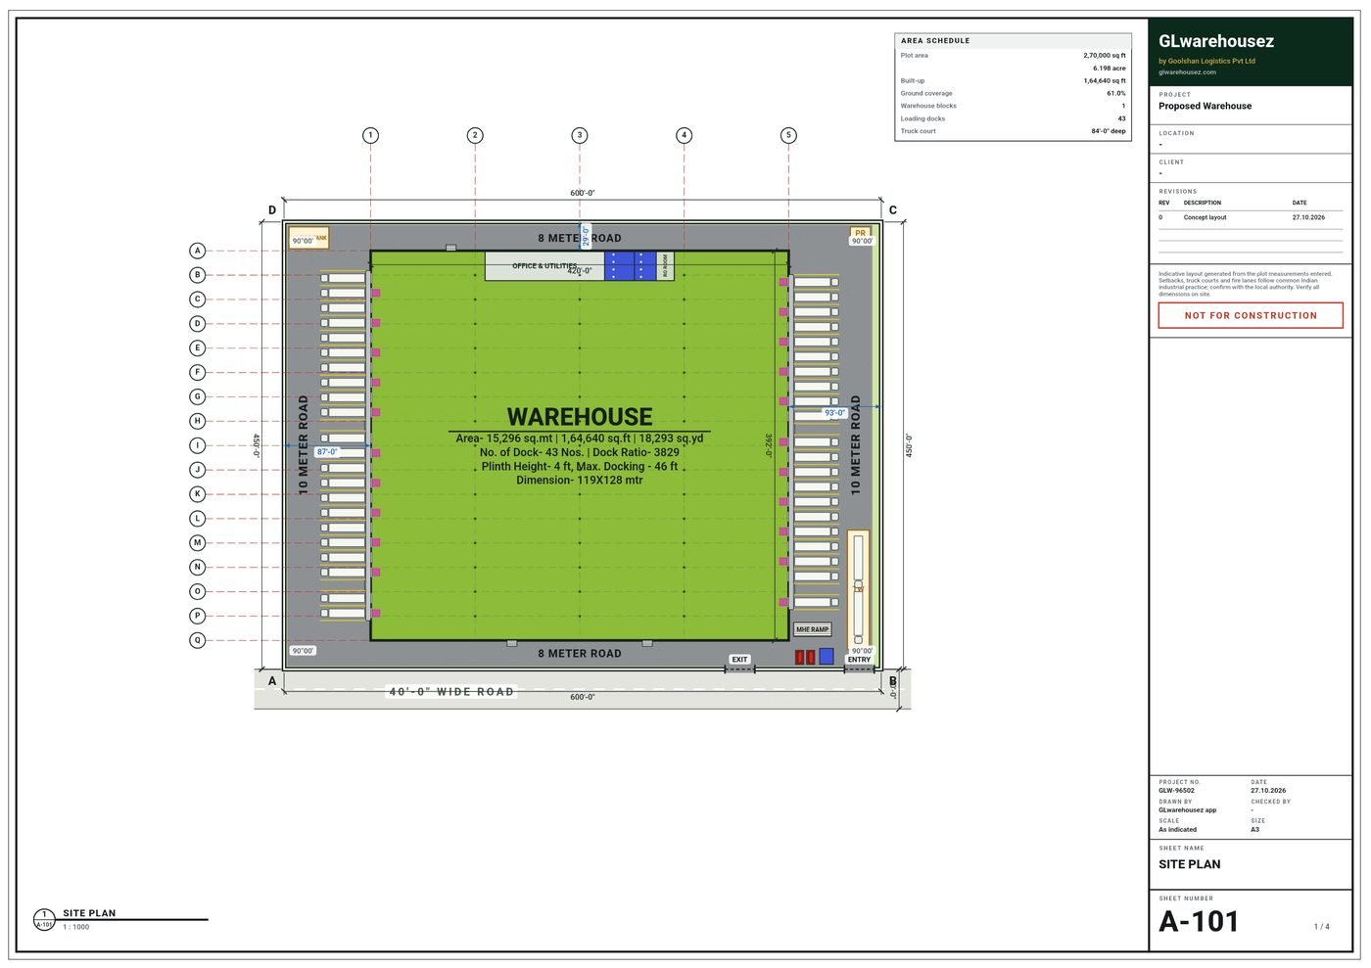Click the '1 : 1000' scale text
This screenshot has width=1371, height=968.
click(x=76, y=927)
